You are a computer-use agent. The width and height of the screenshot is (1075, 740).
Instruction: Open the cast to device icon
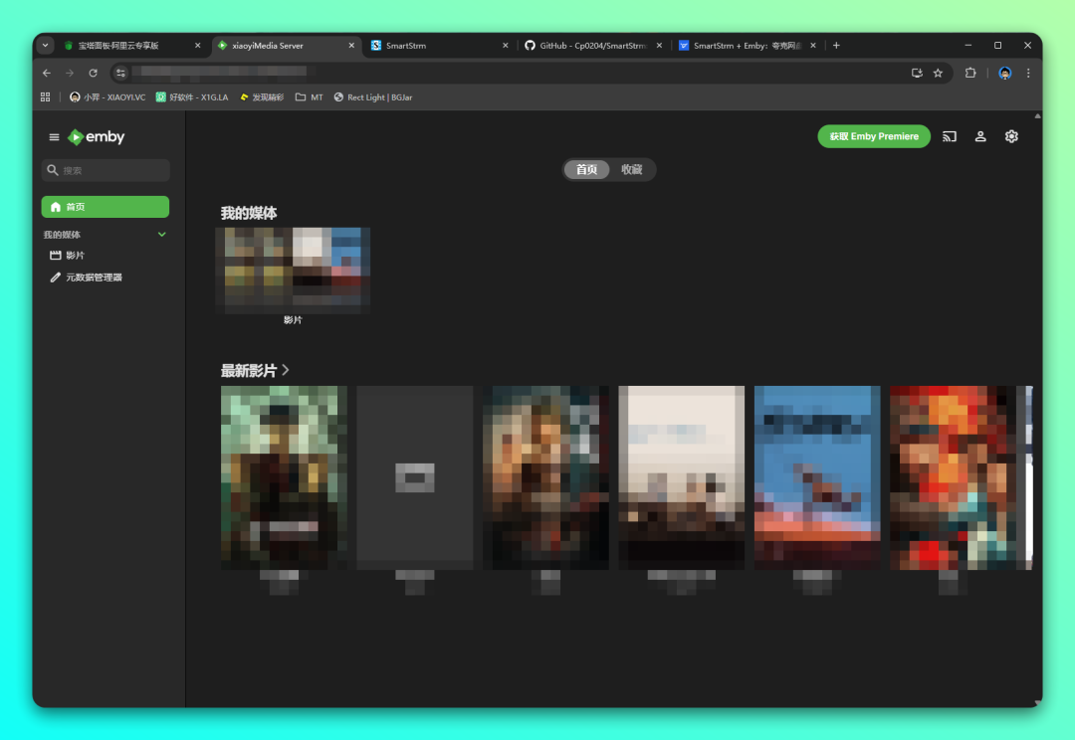pos(950,136)
